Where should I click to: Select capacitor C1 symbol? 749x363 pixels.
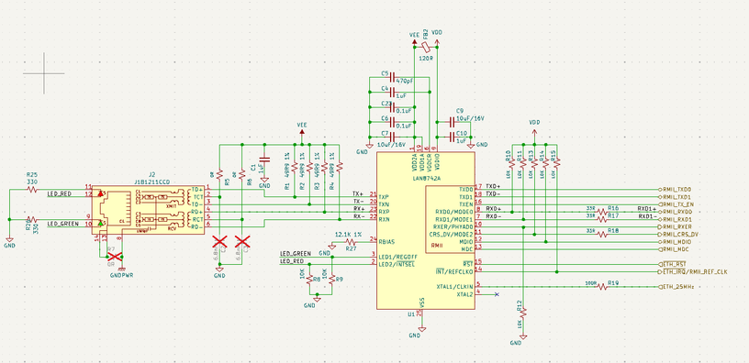coord(264,159)
